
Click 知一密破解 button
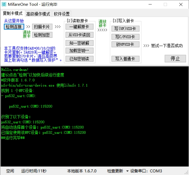80,43
